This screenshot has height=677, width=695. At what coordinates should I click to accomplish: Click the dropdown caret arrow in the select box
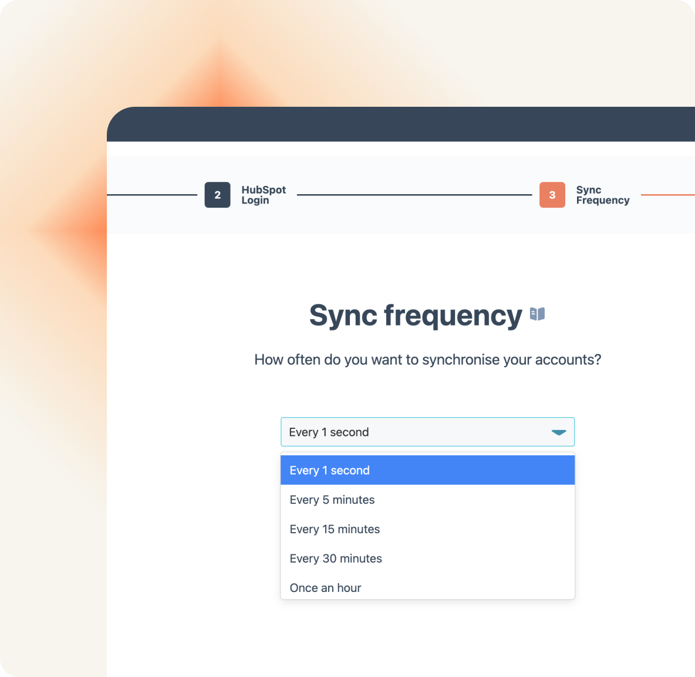[558, 432]
